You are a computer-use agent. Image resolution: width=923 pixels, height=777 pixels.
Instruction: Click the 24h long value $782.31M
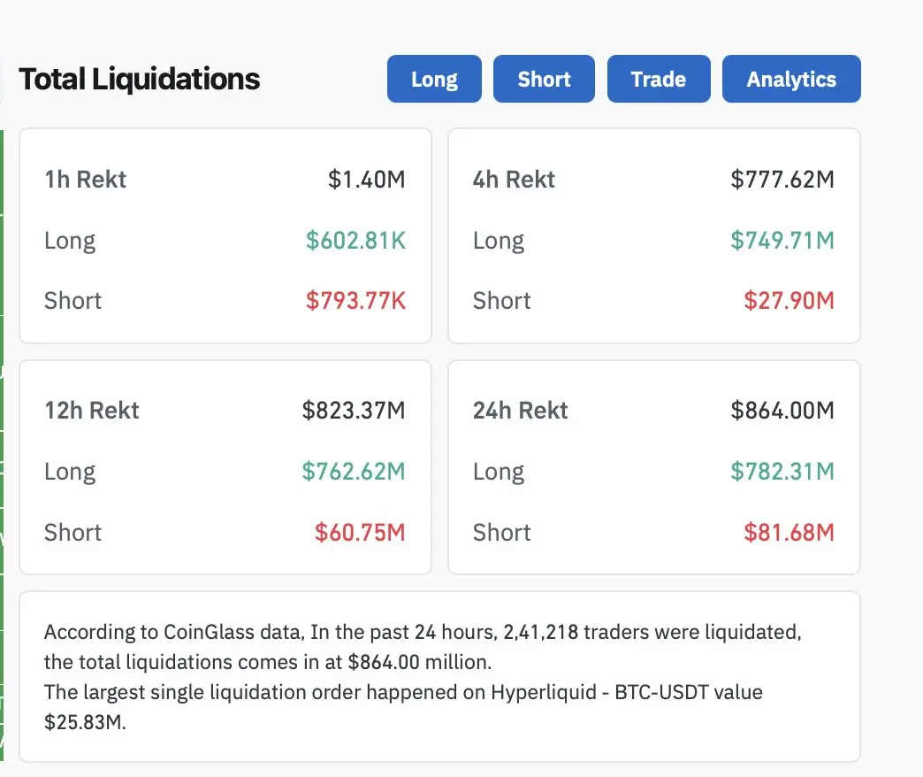(x=782, y=472)
